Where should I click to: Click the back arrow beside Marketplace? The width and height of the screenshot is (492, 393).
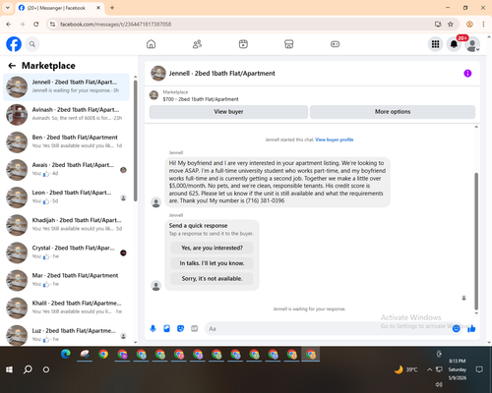(12, 66)
